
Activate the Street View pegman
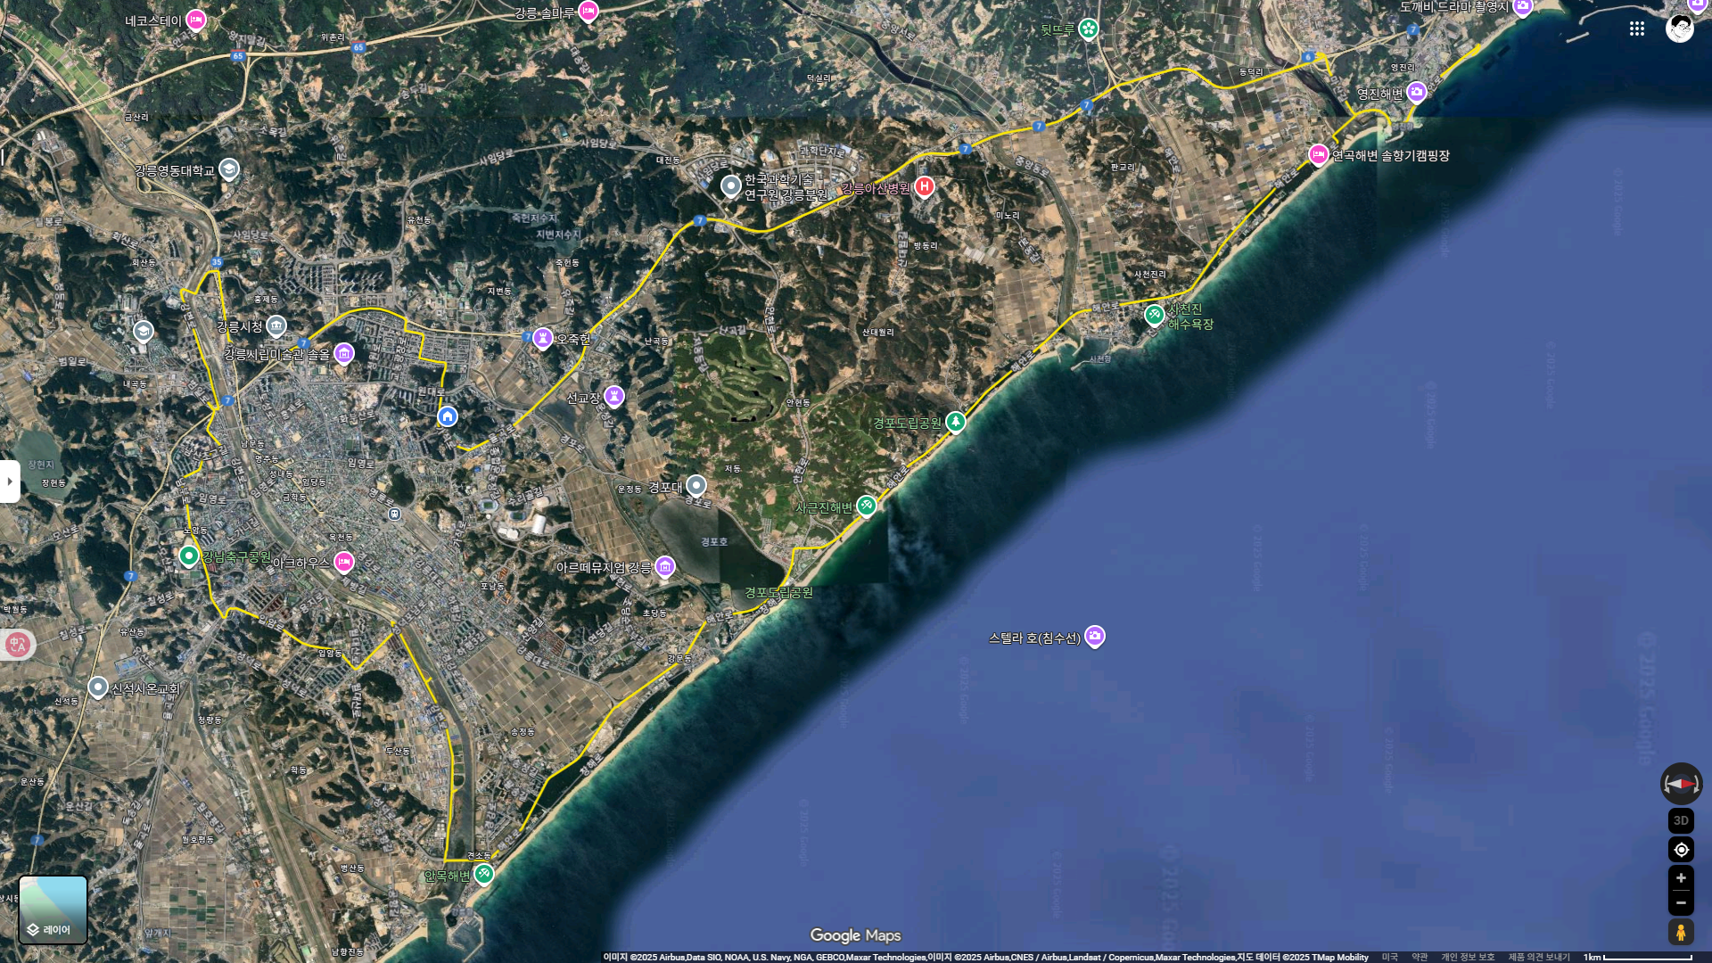pyautogui.click(x=1681, y=933)
